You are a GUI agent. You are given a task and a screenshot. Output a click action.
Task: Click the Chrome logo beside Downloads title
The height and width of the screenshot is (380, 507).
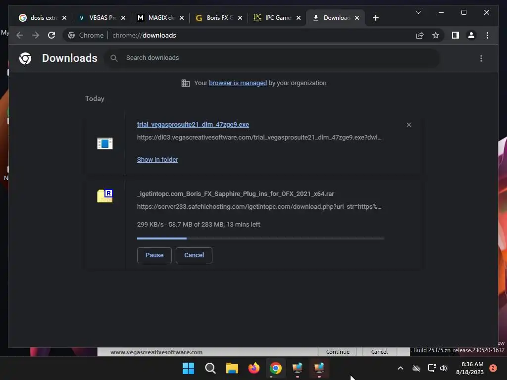coord(25,58)
